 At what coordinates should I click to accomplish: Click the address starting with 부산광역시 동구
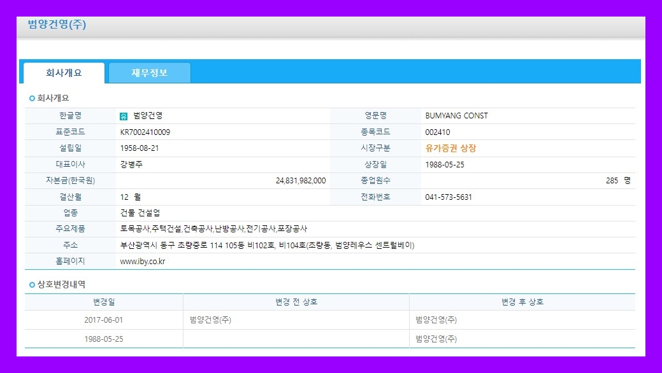[267, 245]
